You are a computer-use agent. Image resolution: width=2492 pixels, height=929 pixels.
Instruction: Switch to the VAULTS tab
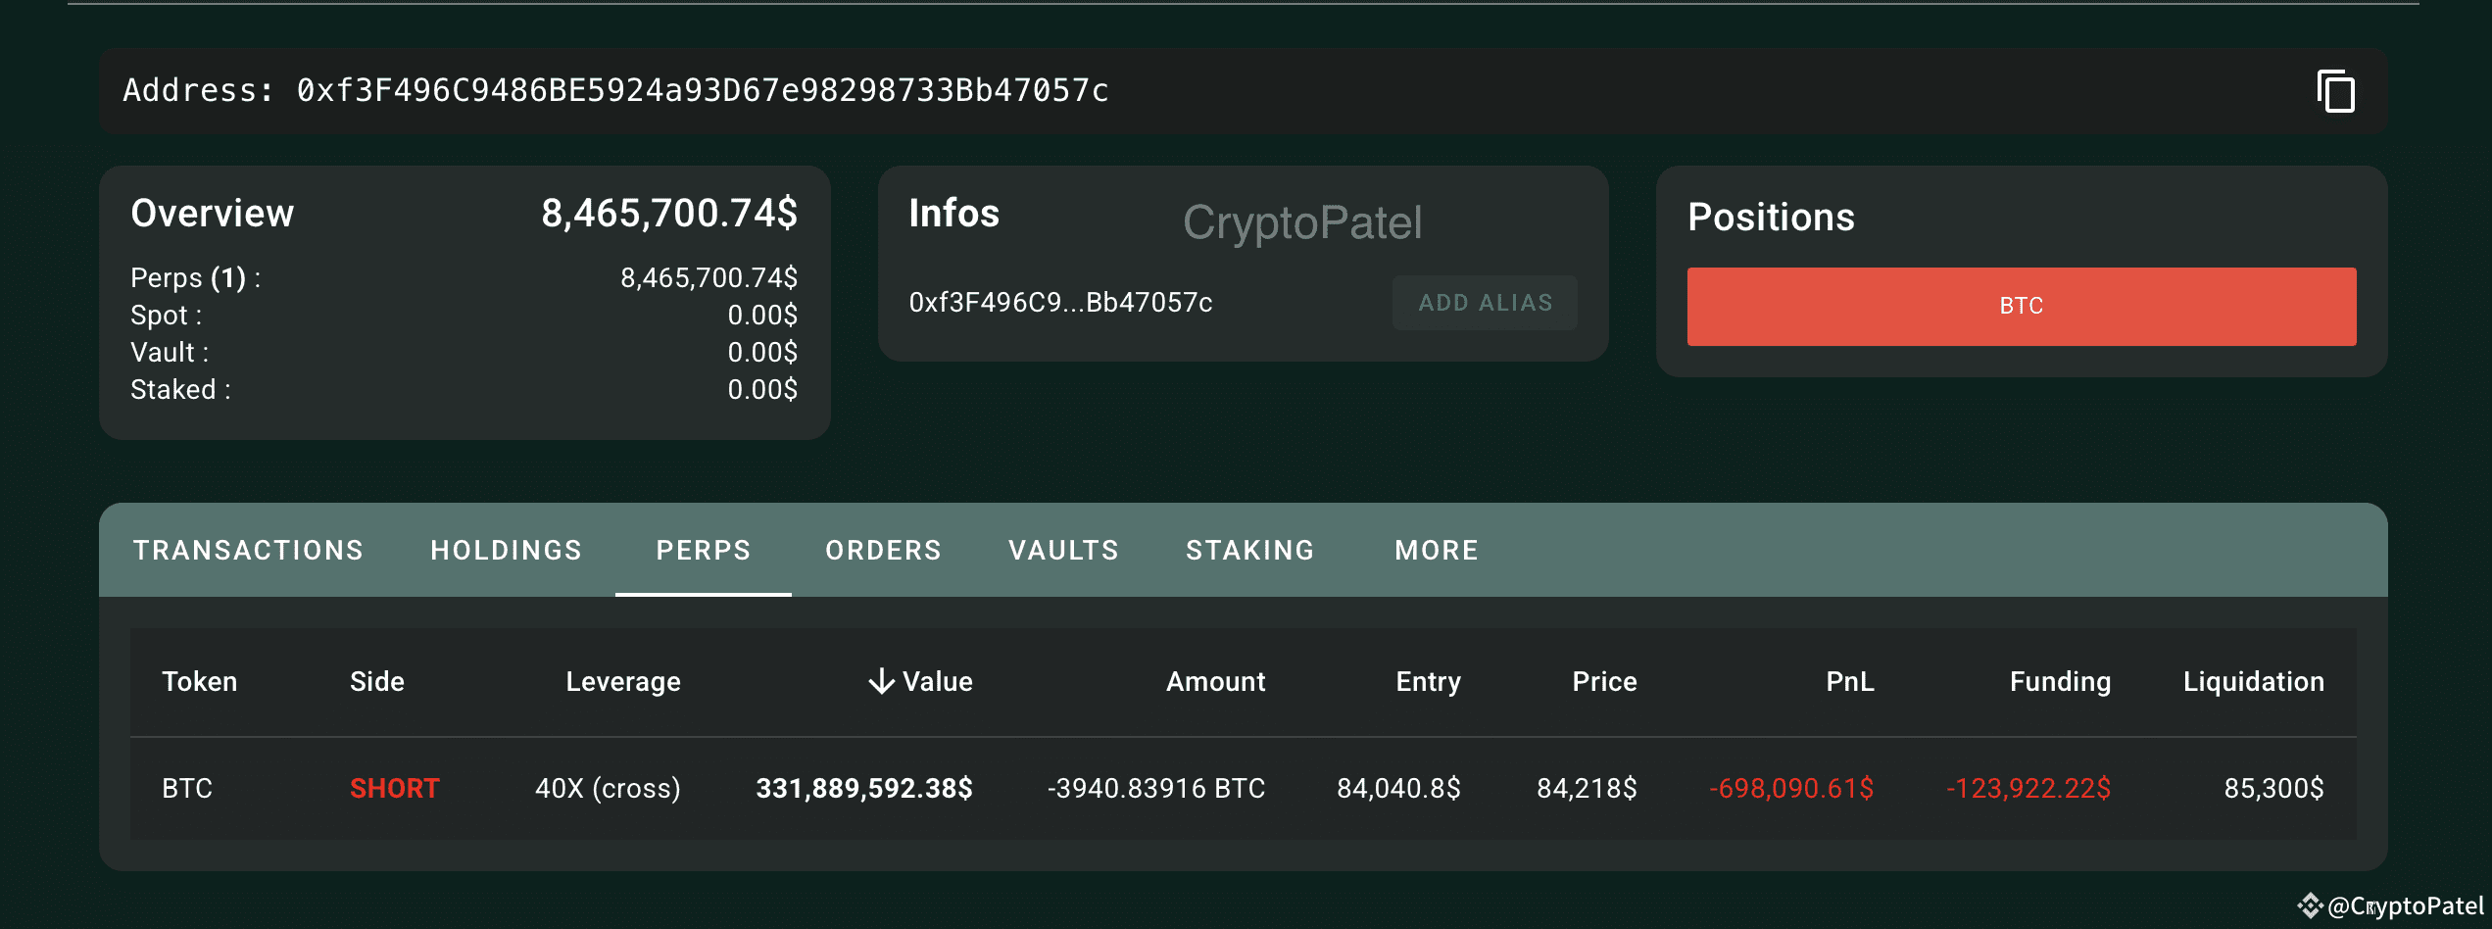click(x=1062, y=550)
